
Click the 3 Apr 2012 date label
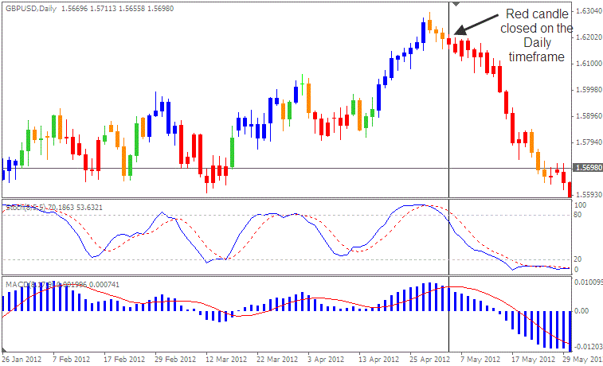click(x=326, y=360)
